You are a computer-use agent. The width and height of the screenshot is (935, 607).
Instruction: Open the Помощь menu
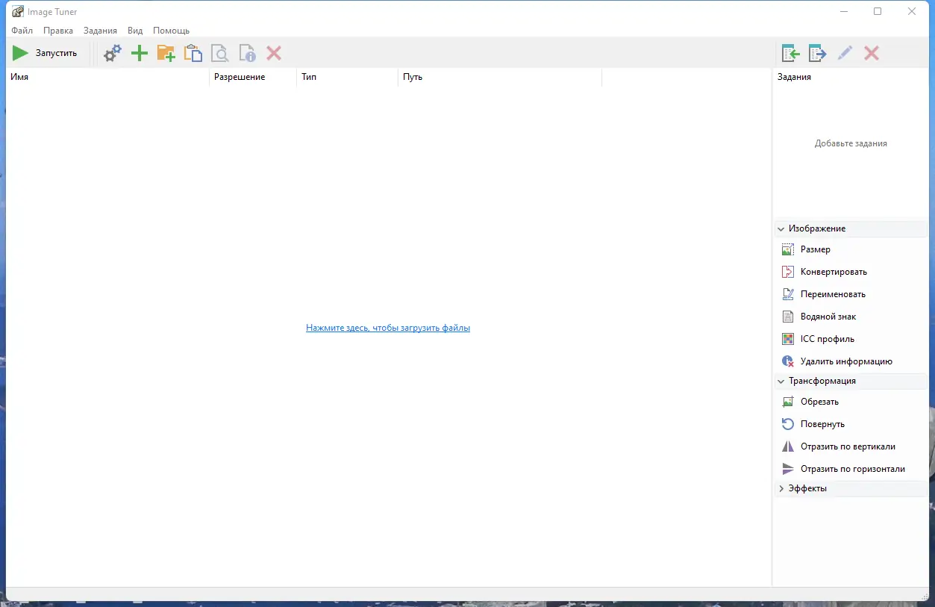pyautogui.click(x=172, y=31)
